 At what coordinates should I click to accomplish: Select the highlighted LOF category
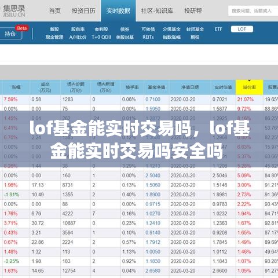tap(242, 29)
